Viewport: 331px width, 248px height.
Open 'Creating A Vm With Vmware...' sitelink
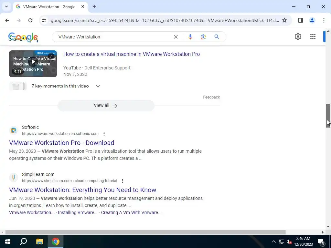(131, 212)
